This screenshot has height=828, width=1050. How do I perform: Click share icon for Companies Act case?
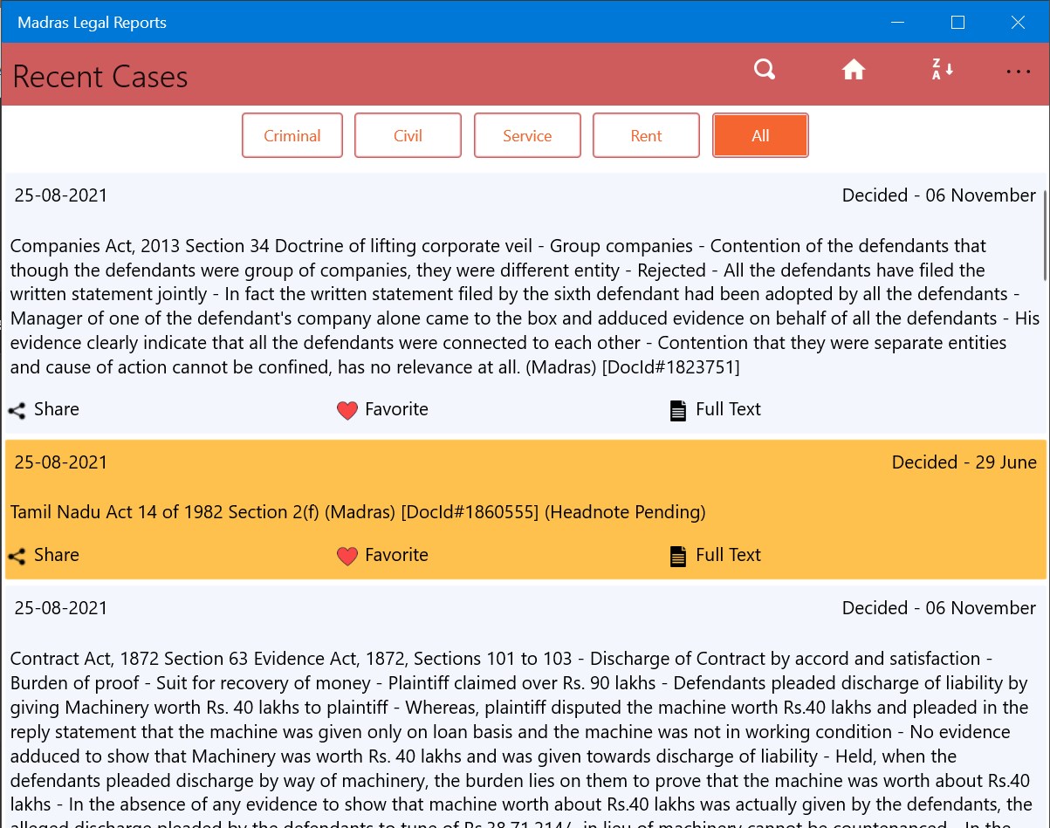[17, 410]
